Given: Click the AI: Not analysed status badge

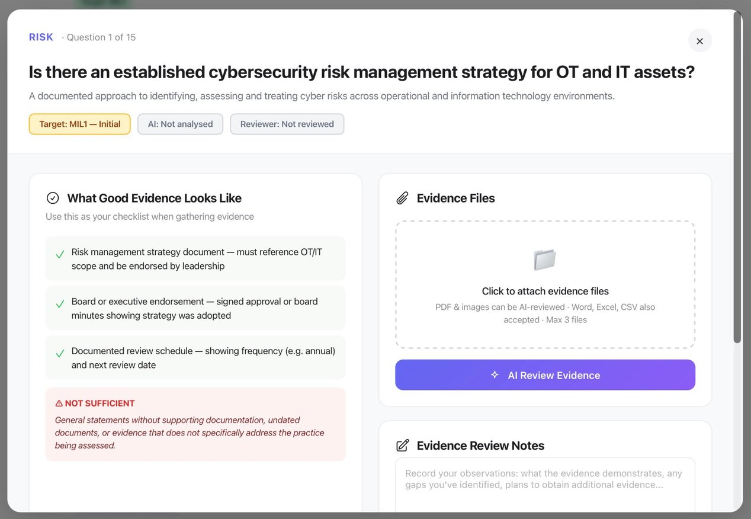Looking at the screenshot, I should click(180, 124).
